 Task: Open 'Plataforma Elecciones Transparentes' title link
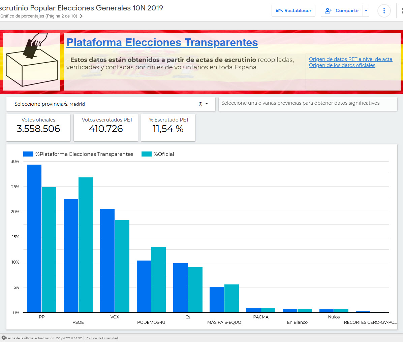pyautogui.click(x=162, y=42)
